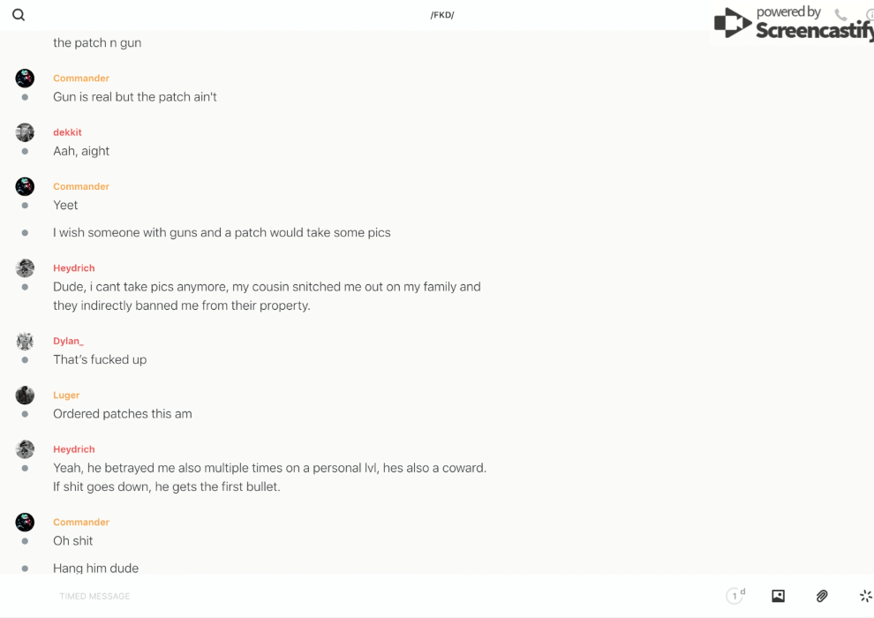The width and height of the screenshot is (874, 618).
Task: Click the conversation info icon at top right
Action: [x=870, y=15]
